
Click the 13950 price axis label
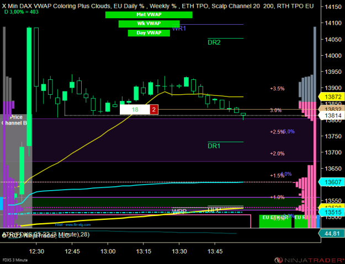coord(333,72)
